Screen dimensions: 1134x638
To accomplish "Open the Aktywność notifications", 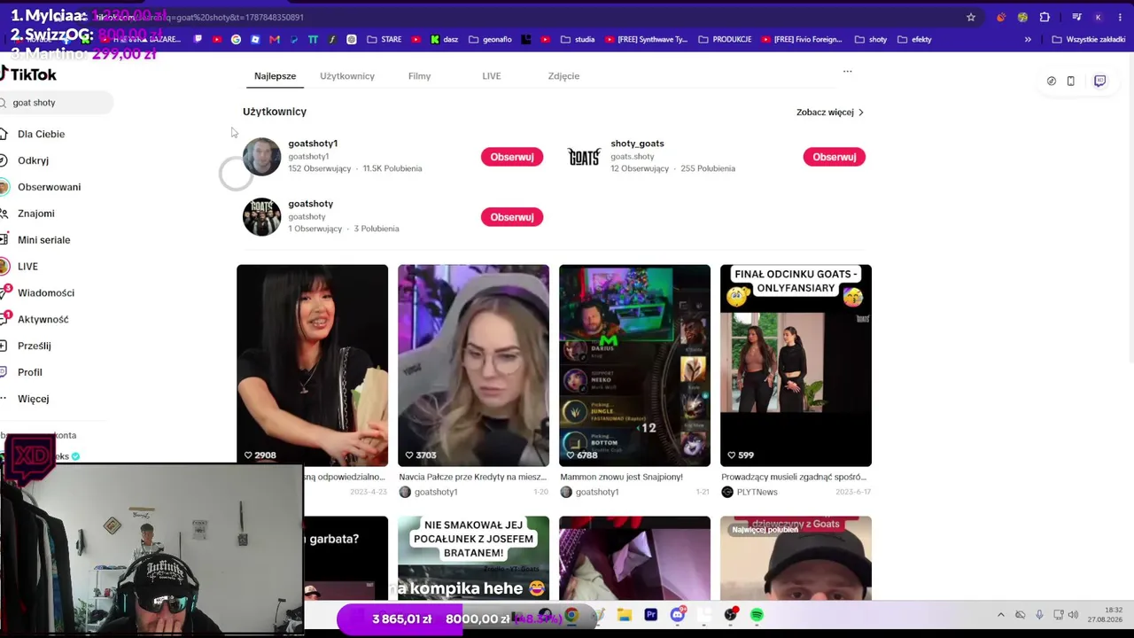I will click(43, 320).
